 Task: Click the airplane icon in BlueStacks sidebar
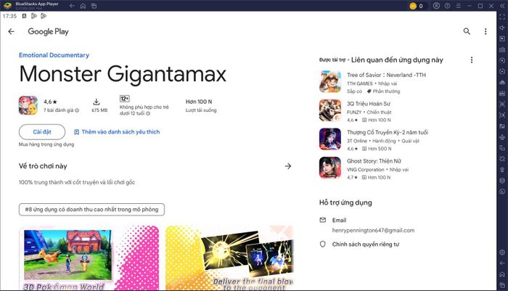coord(502,137)
